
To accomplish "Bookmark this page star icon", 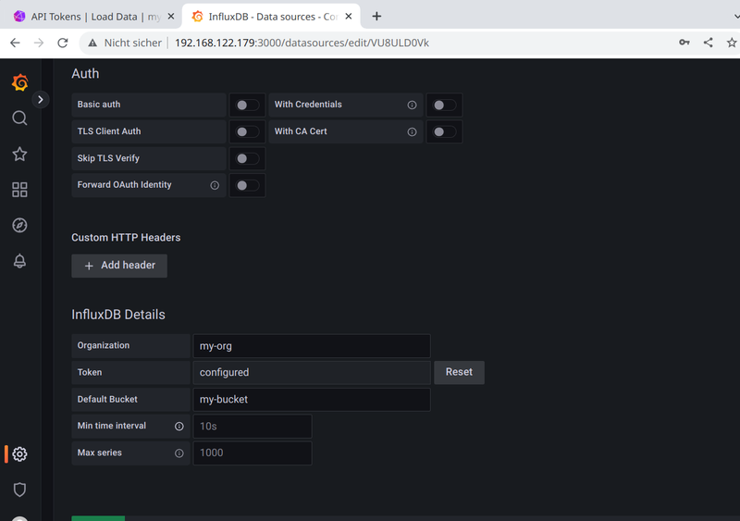I will tap(732, 43).
